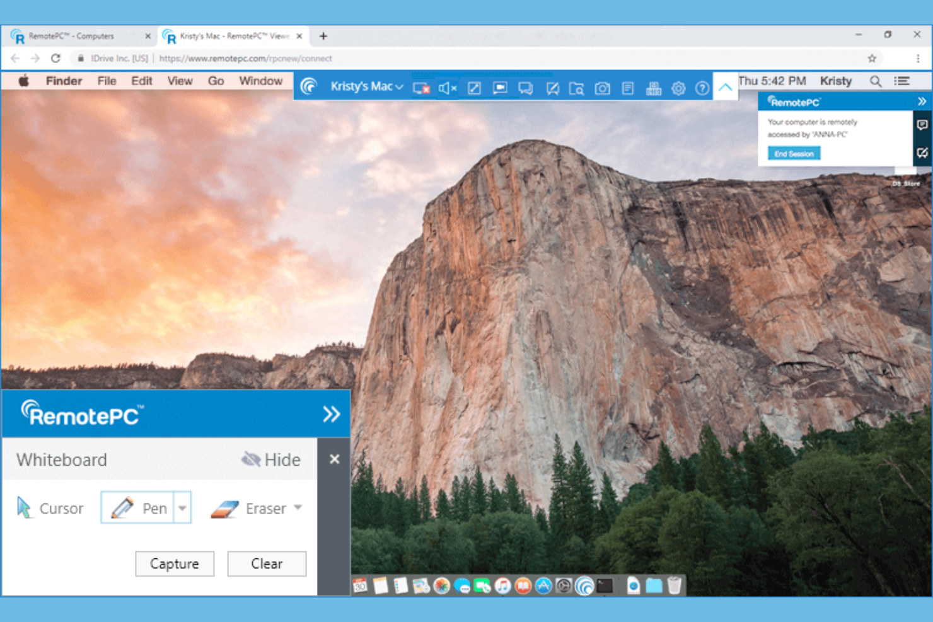The image size is (933, 622).
Task: Open the help icon in the session toolbar
Action: pyautogui.click(x=702, y=88)
